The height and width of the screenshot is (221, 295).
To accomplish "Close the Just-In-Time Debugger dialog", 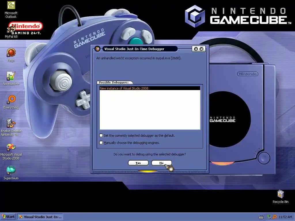I will [201, 49].
